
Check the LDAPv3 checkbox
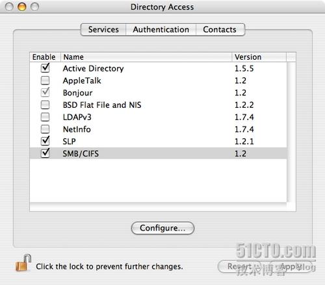click(45, 117)
